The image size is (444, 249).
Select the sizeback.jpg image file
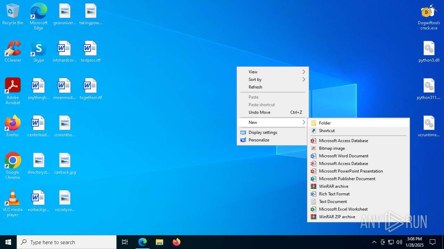(65, 164)
